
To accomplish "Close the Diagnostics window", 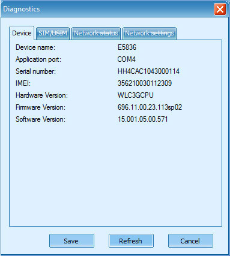I will point(220,9).
